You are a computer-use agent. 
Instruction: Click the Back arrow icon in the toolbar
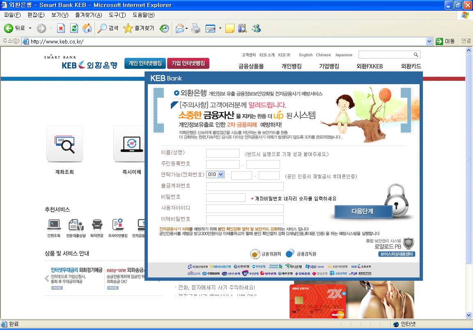pos(9,28)
